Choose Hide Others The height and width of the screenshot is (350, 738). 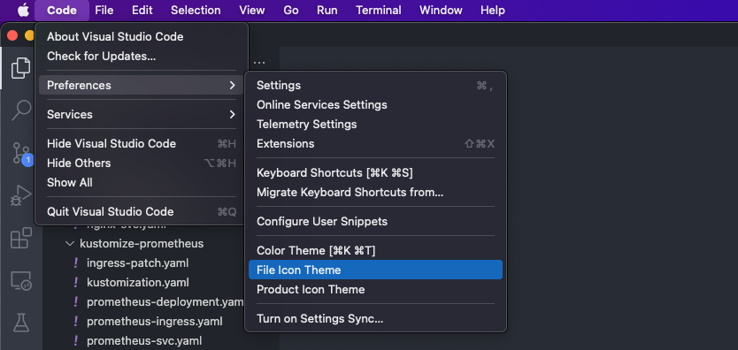142,163
